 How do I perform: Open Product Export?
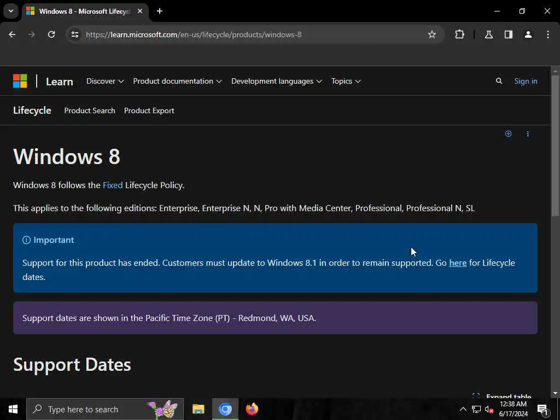149,110
